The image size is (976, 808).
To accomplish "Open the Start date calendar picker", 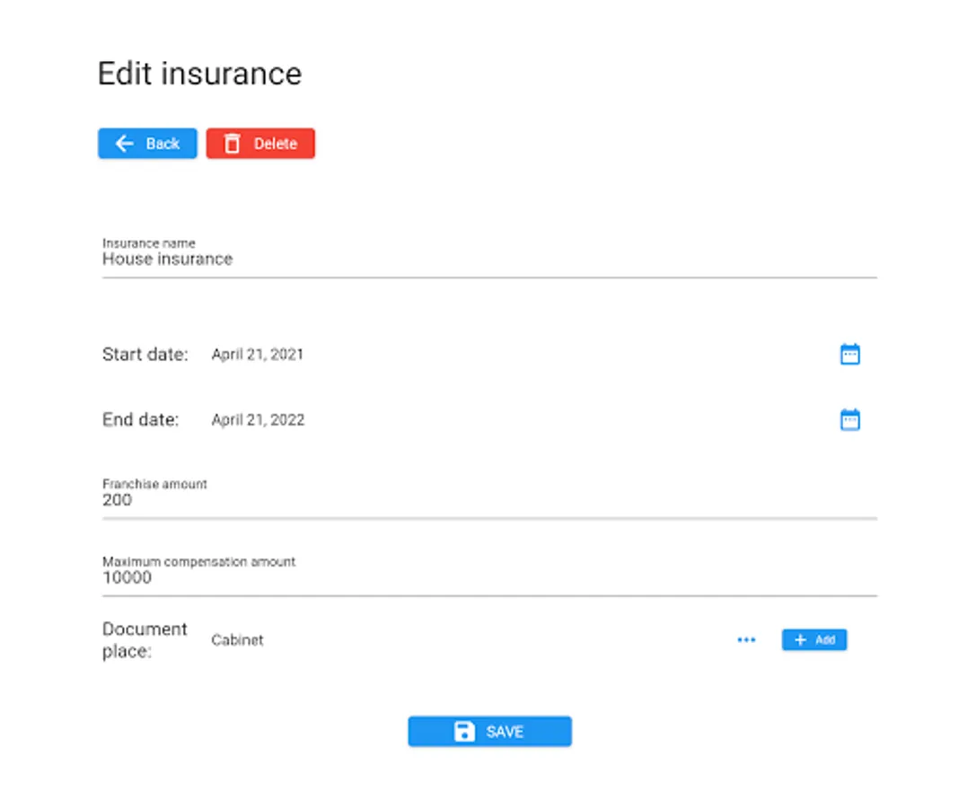I will pos(849,355).
